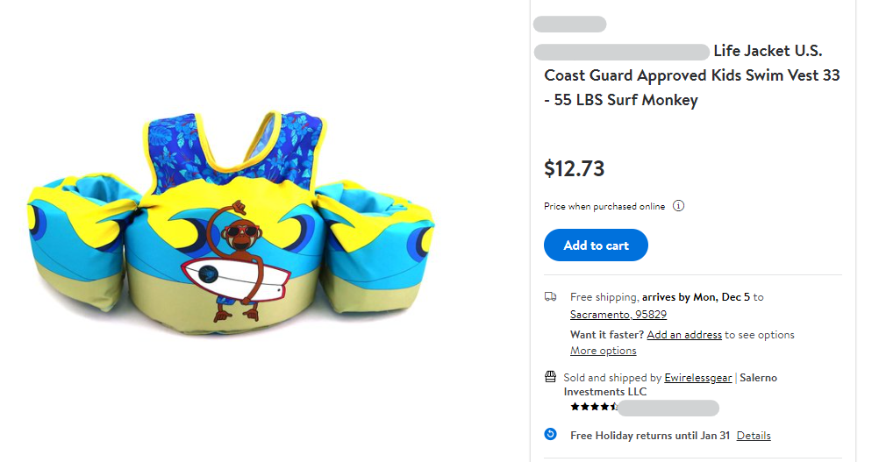The image size is (879, 462).
Task: Click the blurred brand name above the title
Action: (x=569, y=25)
